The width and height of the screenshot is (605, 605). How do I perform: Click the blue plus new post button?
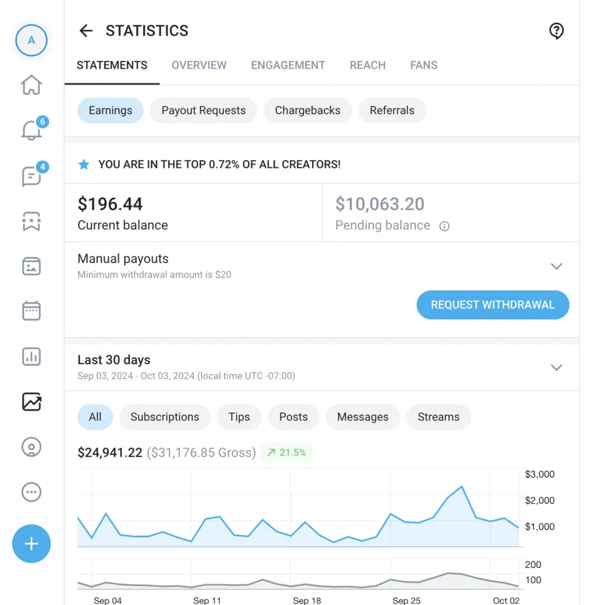click(31, 544)
